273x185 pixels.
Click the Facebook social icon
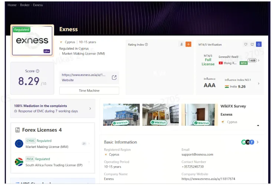(252, 142)
